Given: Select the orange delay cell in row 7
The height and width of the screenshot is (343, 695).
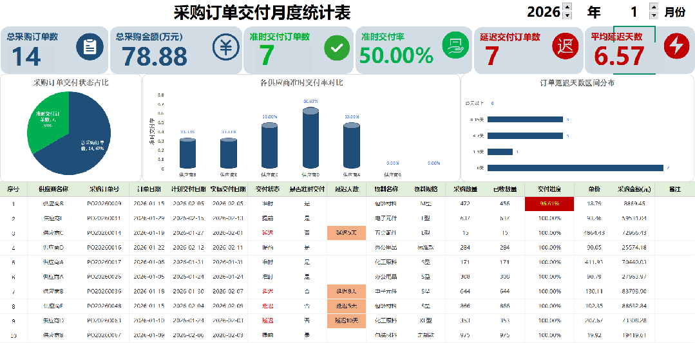Looking at the screenshot, I should pyautogui.click(x=346, y=292).
